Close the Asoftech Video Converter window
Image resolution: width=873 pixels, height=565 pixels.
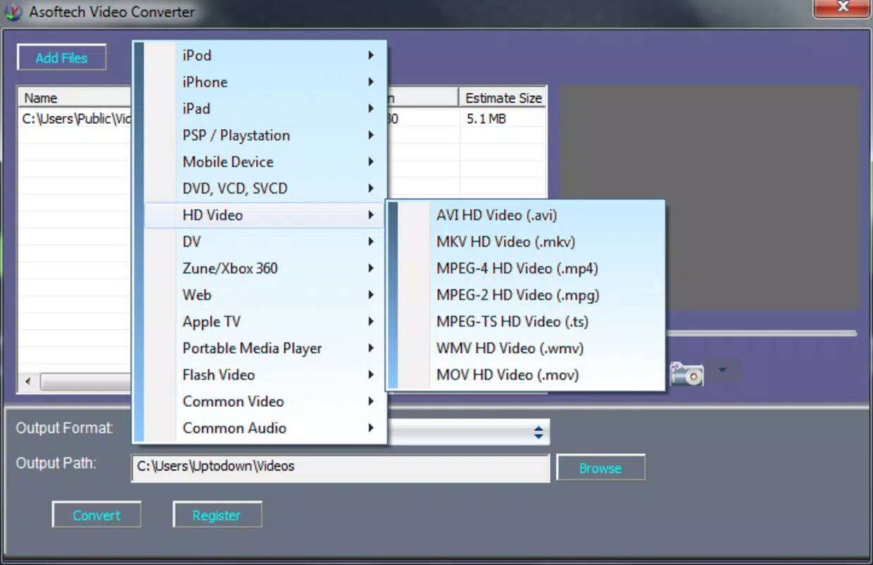click(x=843, y=8)
